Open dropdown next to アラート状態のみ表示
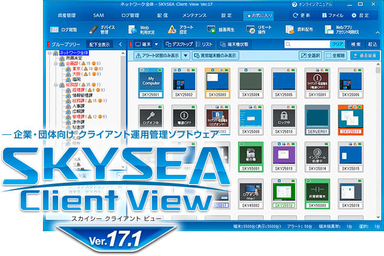 coord(187,56)
